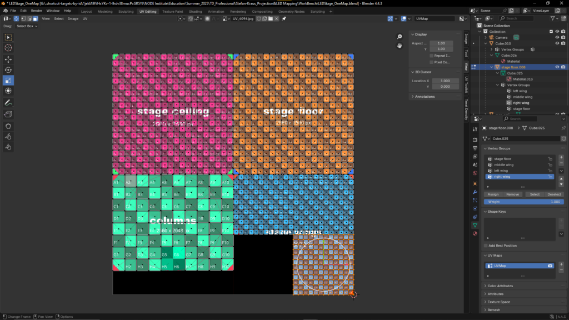Click the Remove vertex group button
Screen dimensions: 569x320
(x=512, y=194)
